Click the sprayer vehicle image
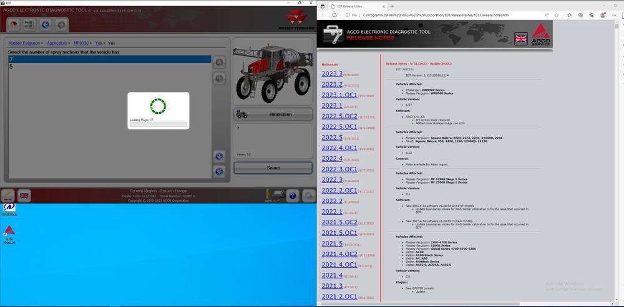The image size is (624, 307). point(273,72)
